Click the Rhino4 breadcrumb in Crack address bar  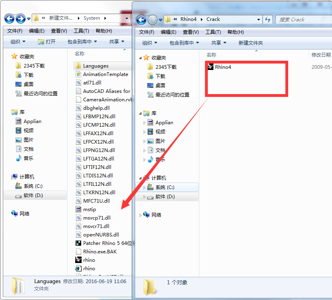[189, 19]
